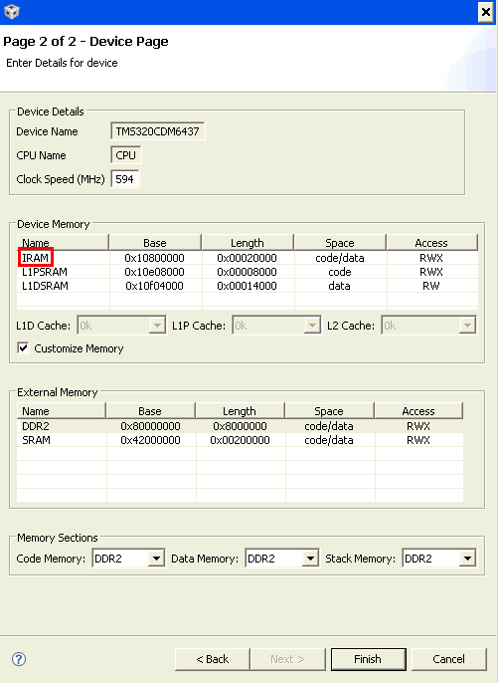Click the Cancel button

pyautogui.click(x=448, y=659)
